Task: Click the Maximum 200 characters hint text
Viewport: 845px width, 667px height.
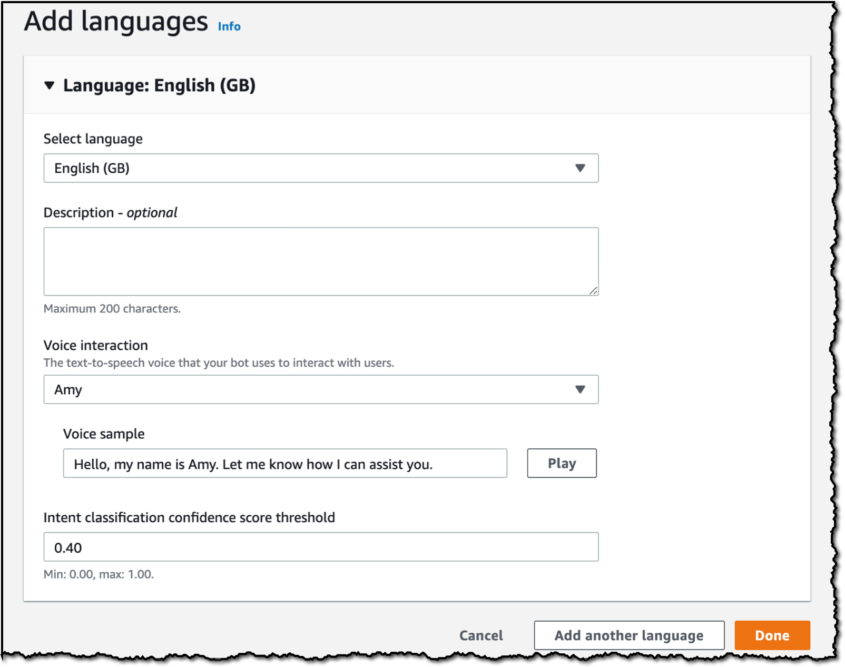Action: pos(112,309)
